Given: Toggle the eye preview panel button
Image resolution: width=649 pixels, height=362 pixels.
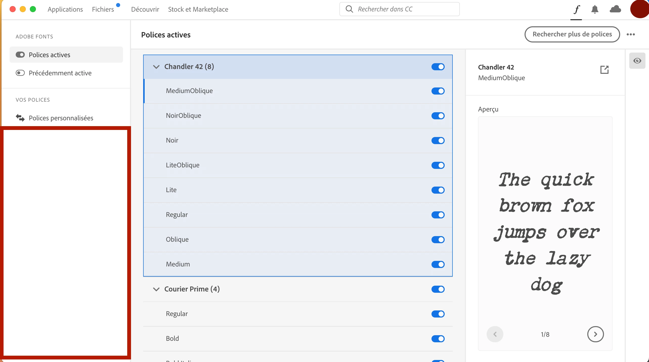Looking at the screenshot, I should click(637, 61).
